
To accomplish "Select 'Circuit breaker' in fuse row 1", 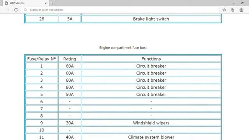I will (x=151, y=66).
